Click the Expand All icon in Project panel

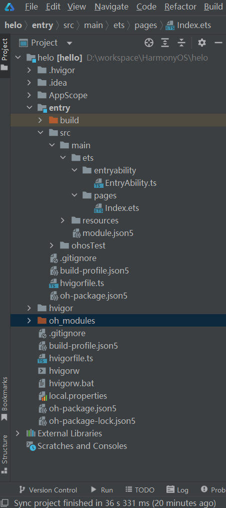pos(165,43)
